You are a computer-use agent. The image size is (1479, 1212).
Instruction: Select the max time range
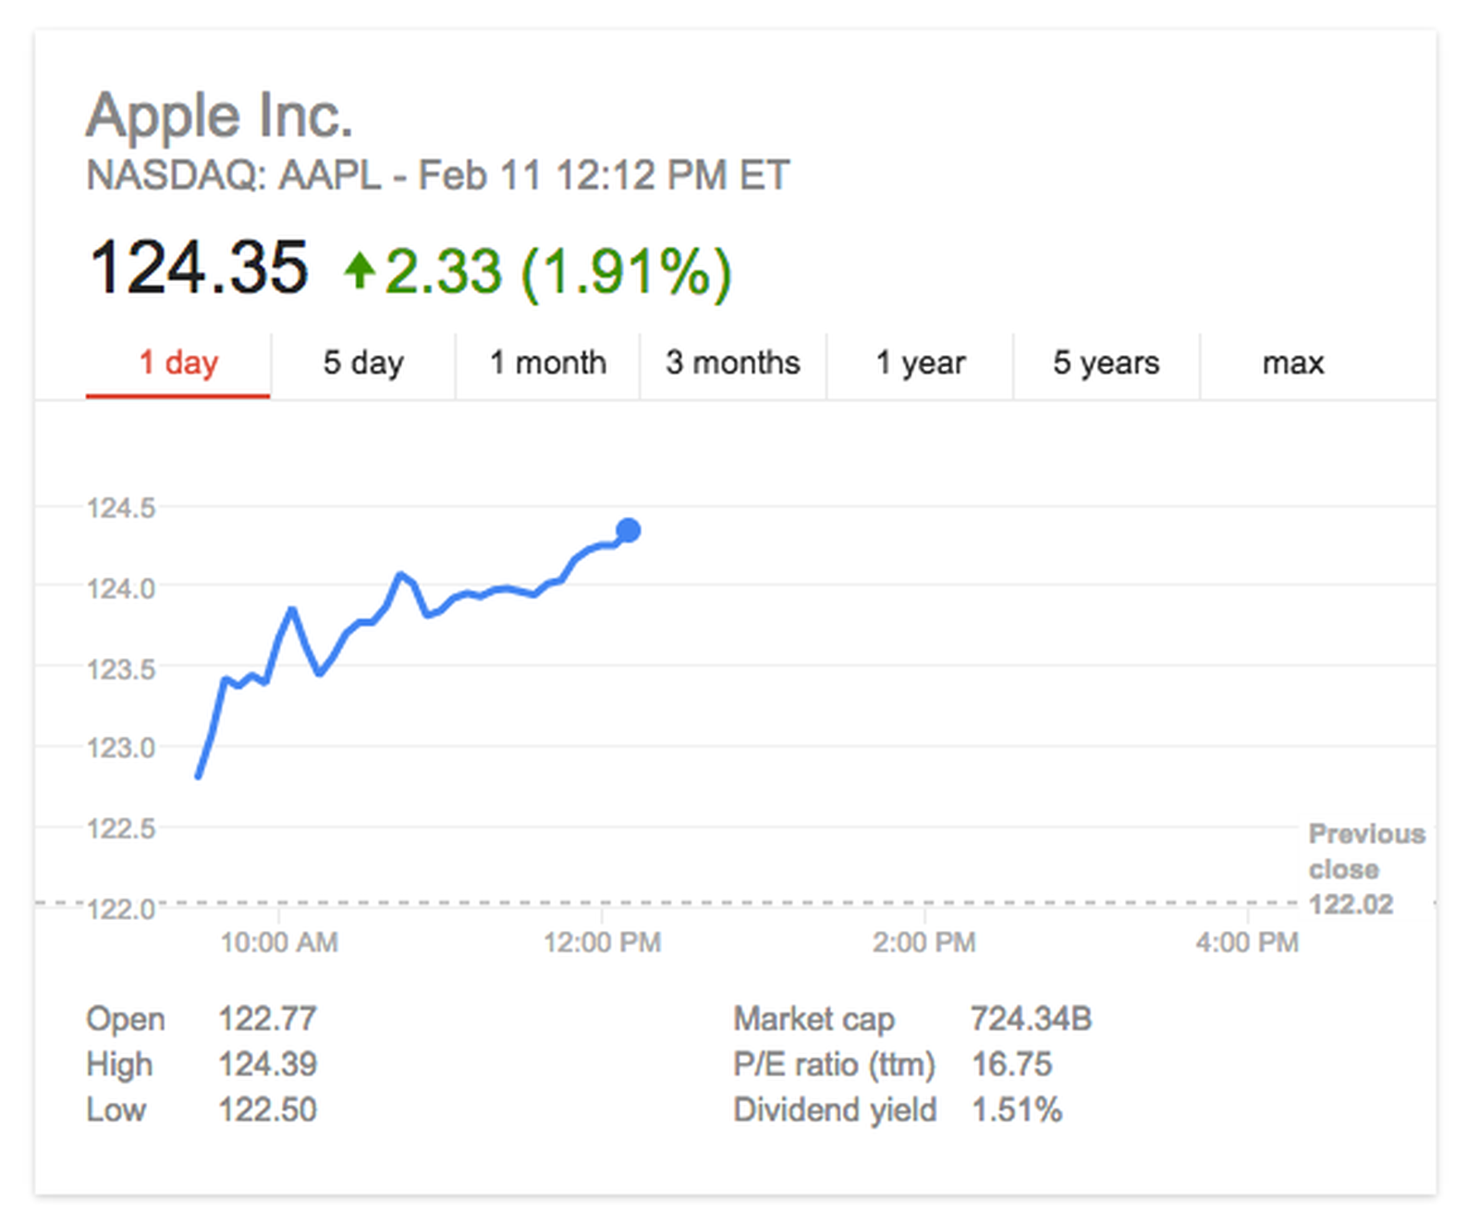point(1293,362)
